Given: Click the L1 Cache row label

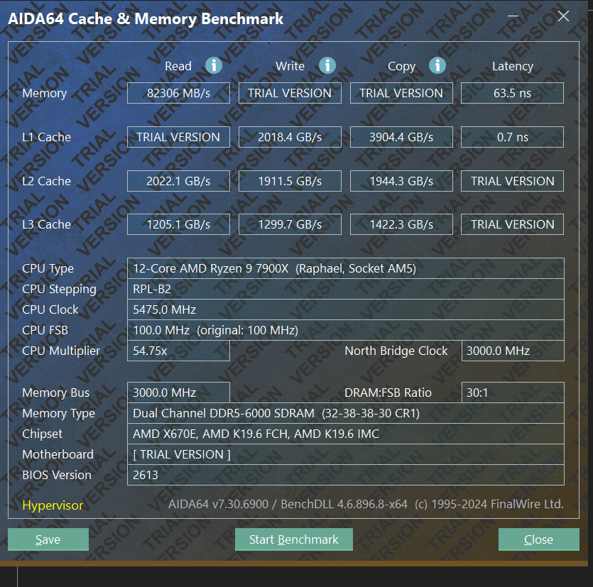Looking at the screenshot, I should (47, 137).
